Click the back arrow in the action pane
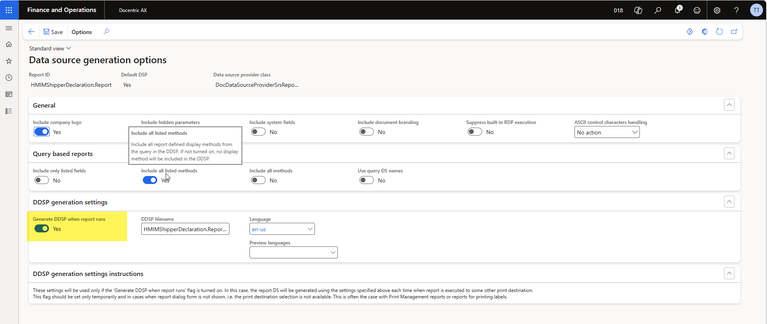The width and height of the screenshot is (767, 324). coord(32,32)
